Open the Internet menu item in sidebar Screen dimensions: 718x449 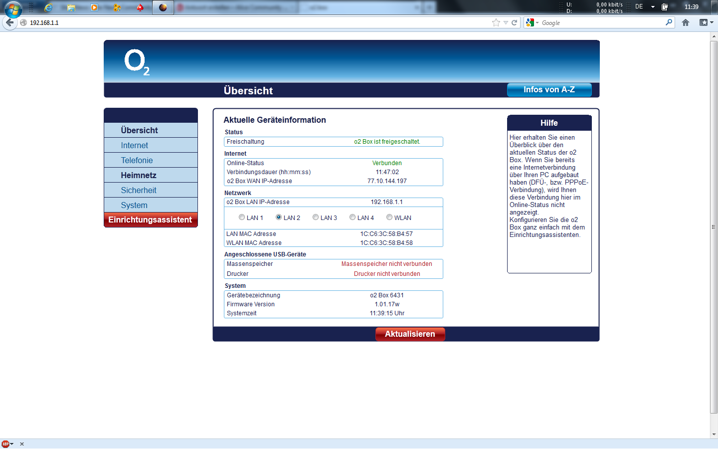(135, 145)
